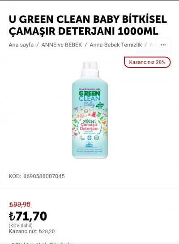This screenshot has height=244, width=179.
Task: Go to the Ana sayfa breadcrumb
Action: click(21, 45)
